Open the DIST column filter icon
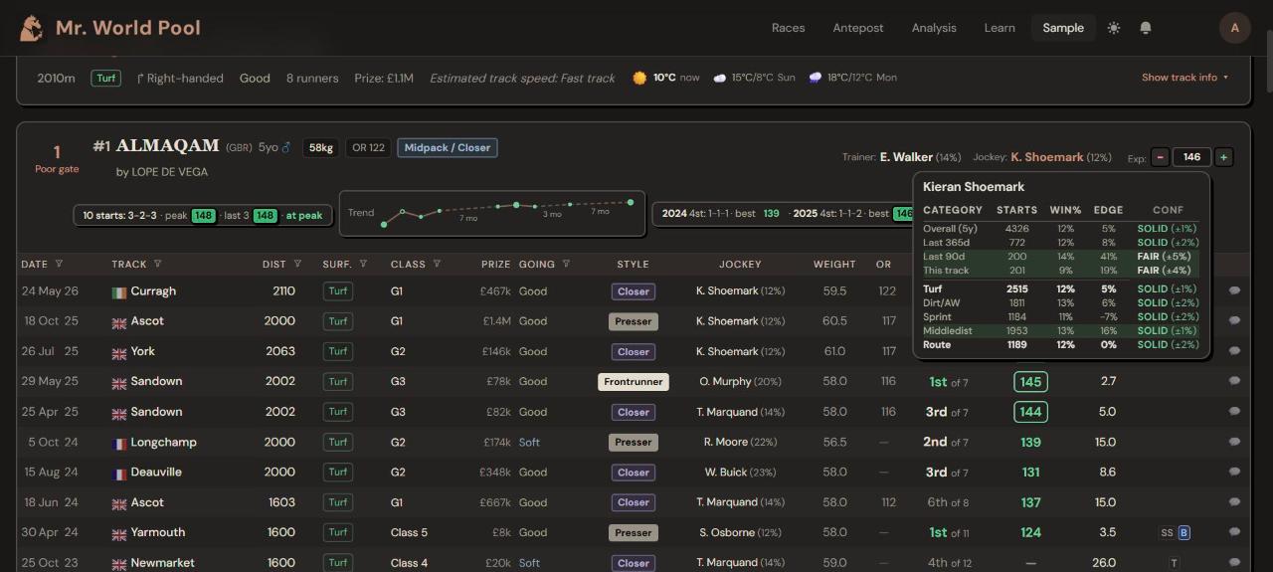Screen dimensions: 1273x572 (297, 265)
